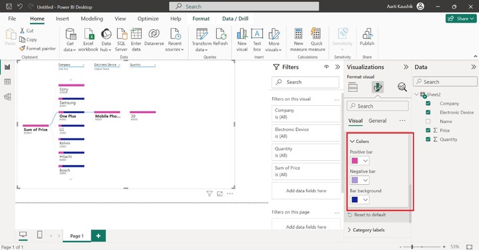Click the visual's filter funnel icon
This screenshot has width=479, height=250.
point(210,193)
